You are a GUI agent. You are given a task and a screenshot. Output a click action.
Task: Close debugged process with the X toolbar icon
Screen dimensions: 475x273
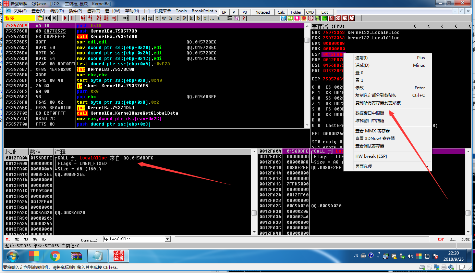point(54,18)
